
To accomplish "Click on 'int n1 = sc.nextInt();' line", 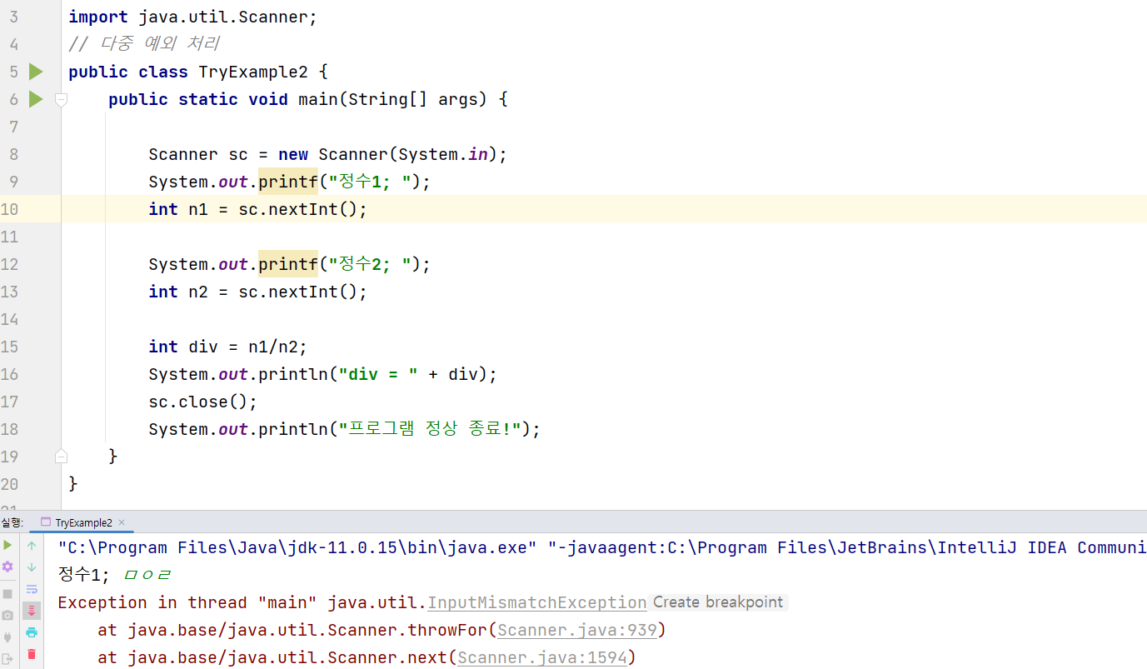I will tap(257, 209).
